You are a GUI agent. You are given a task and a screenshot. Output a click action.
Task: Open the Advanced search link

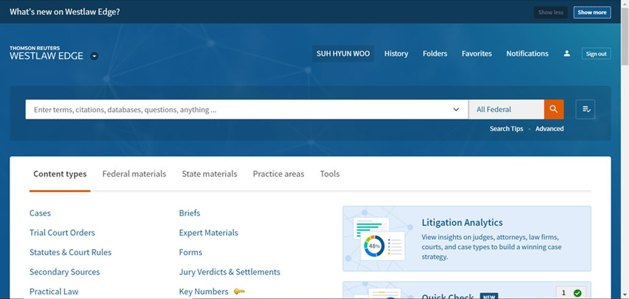point(549,128)
